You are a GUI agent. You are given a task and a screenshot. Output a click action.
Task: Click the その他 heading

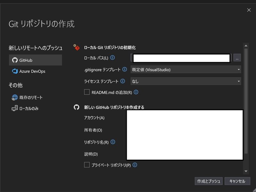[15, 85]
